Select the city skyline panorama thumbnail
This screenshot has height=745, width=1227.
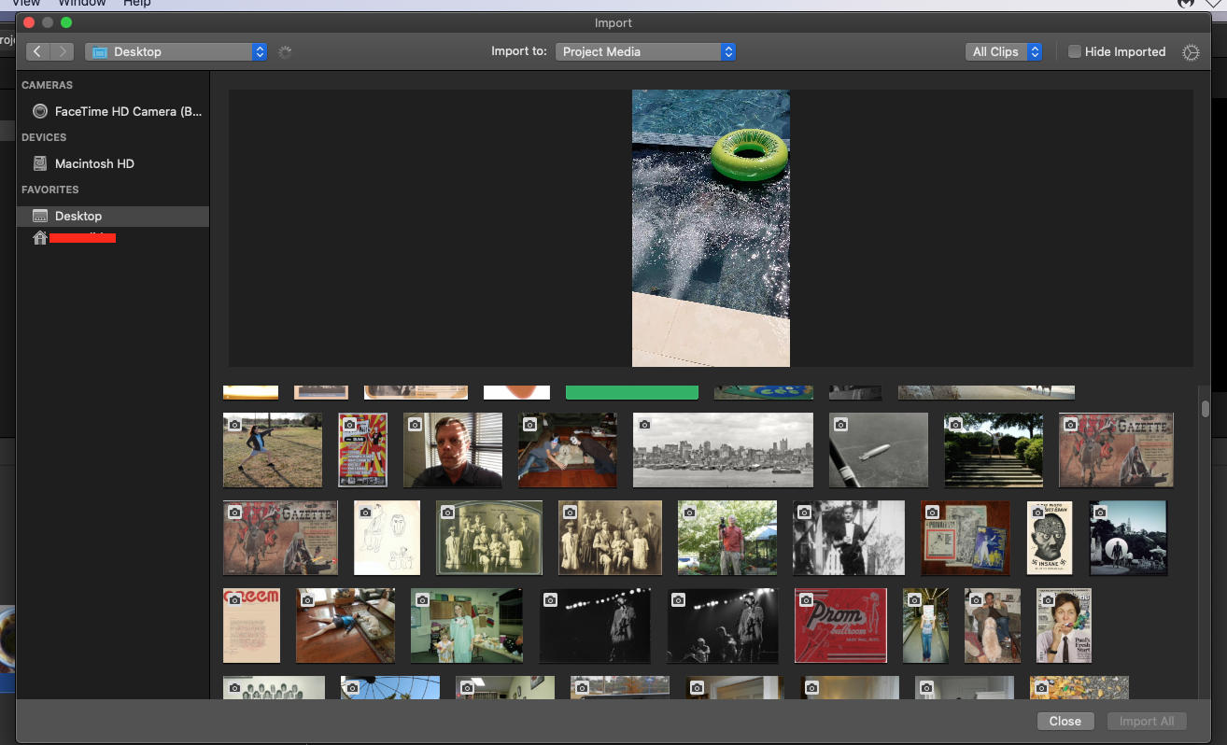click(x=723, y=450)
